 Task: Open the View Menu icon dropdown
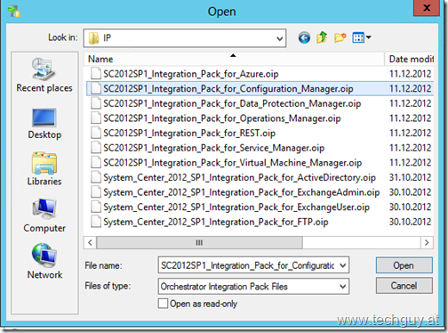tap(362, 37)
